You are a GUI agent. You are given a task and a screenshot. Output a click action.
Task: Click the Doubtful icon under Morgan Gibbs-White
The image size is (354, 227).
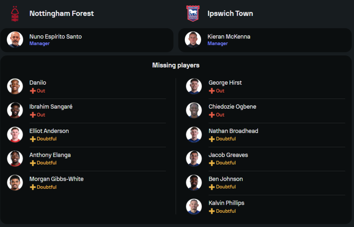click(33, 187)
